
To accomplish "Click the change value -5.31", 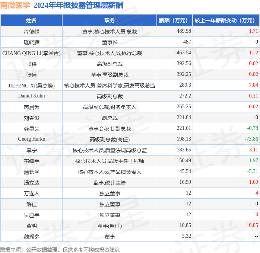I will (x=253, y=171).
